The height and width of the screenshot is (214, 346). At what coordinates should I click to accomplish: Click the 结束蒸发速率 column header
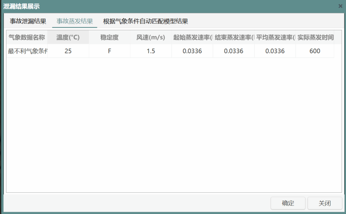point(233,37)
